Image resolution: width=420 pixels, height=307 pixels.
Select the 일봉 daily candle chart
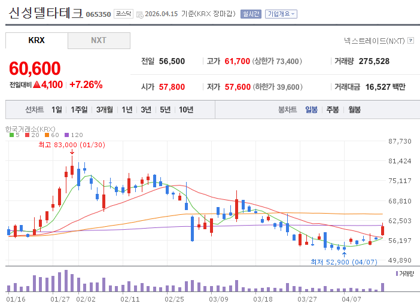[311, 110]
